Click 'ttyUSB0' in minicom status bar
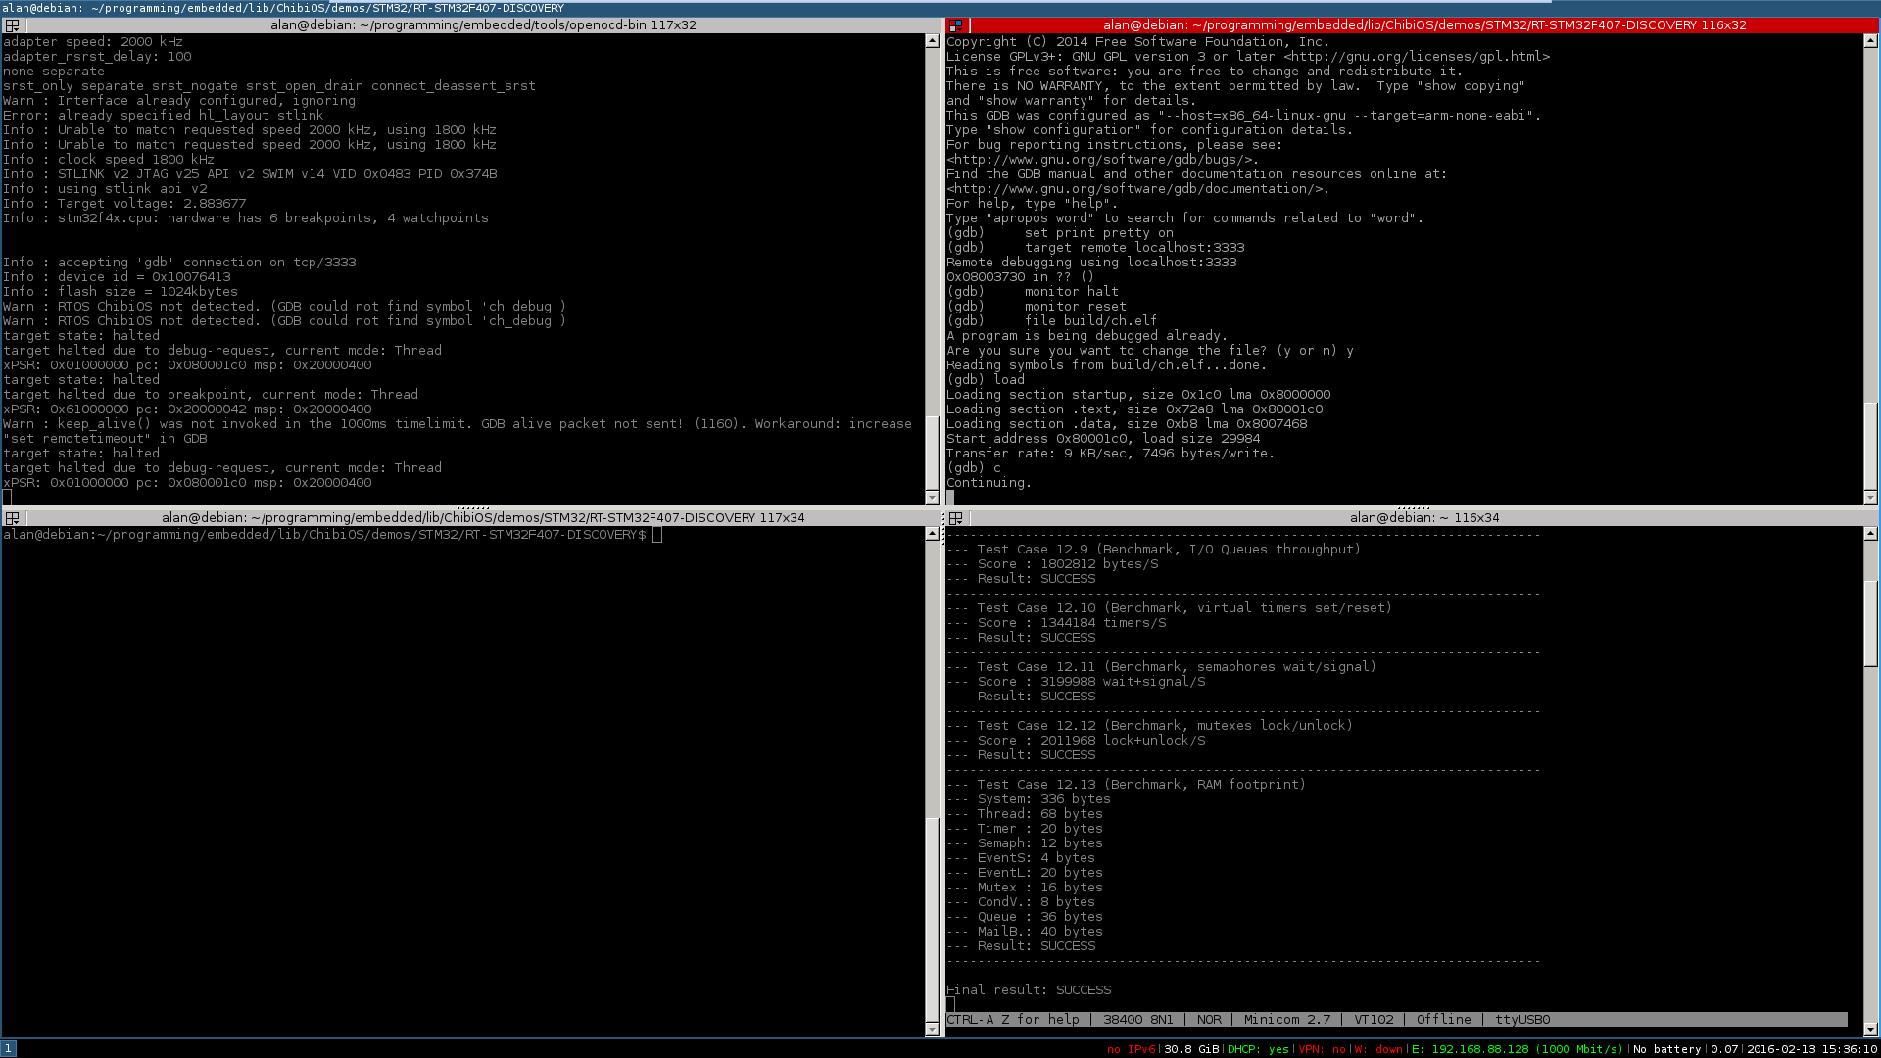 coord(1522,1020)
